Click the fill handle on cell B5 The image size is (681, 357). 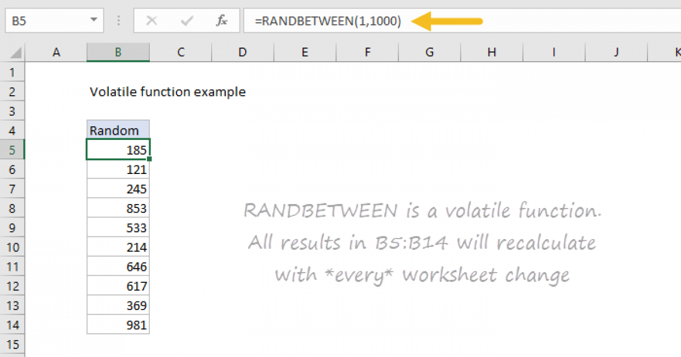click(149, 160)
